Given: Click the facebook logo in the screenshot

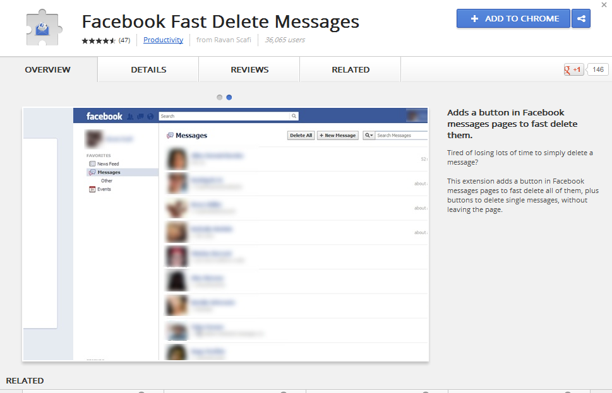Looking at the screenshot, I should (x=104, y=116).
